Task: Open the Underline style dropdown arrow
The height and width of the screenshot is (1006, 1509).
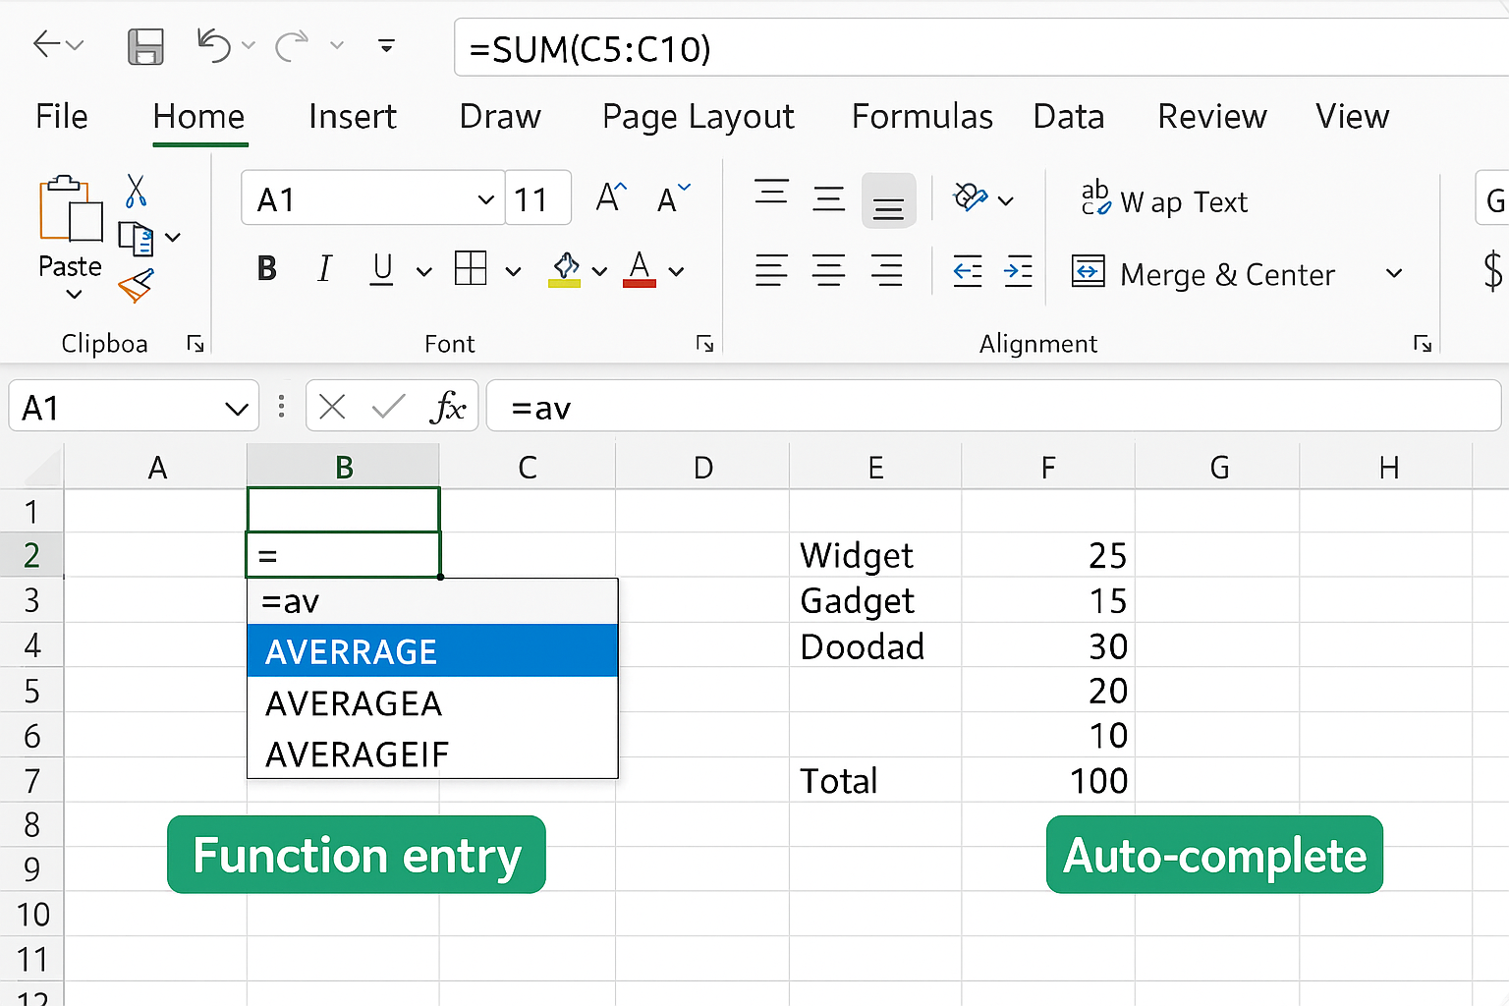Action: pos(423,272)
